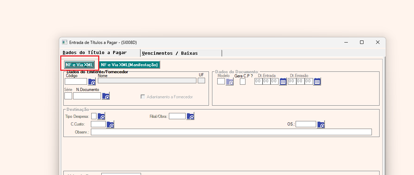This screenshot has width=414, height=175.
Task: Open Modelo search icon
Action: 230,82
